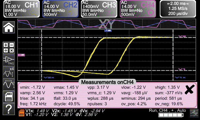The image size is (200, 120).
Task: Select the XY mode label
Action: click(108, 24)
